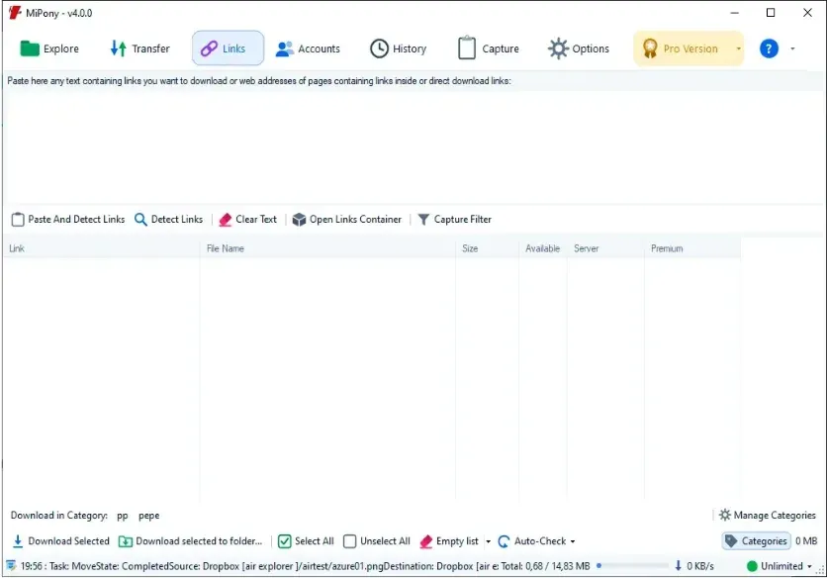Sort by the Size column header
Viewport: 827px width, 578px height.
coord(488,248)
